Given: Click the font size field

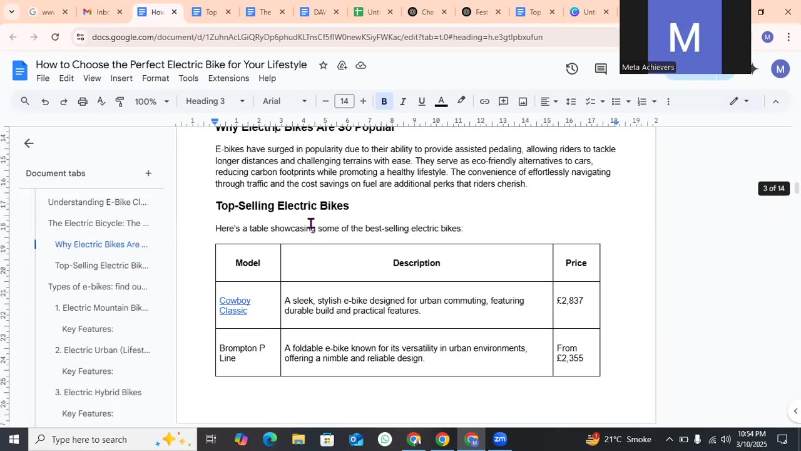Looking at the screenshot, I should point(344,101).
